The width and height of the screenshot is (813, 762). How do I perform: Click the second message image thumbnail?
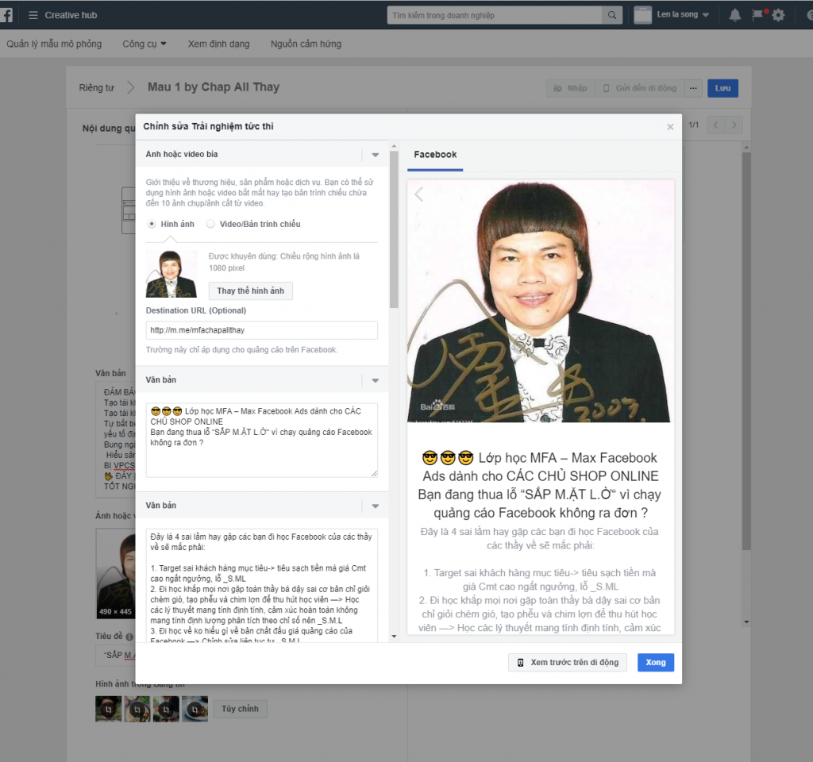tap(137, 709)
